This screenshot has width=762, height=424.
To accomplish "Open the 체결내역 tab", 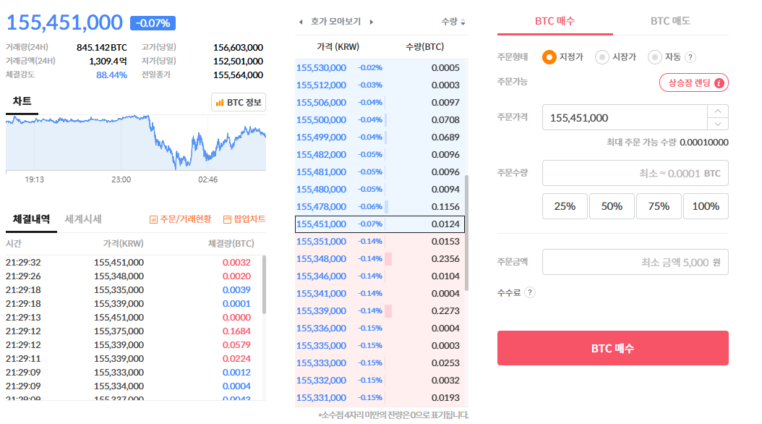I will click(31, 219).
